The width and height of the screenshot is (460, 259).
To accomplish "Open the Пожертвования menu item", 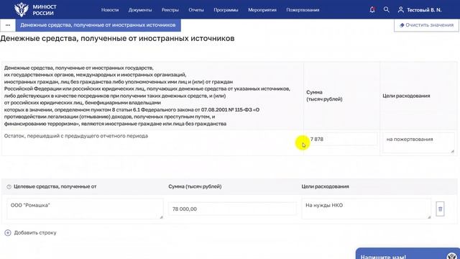I will point(303,9).
